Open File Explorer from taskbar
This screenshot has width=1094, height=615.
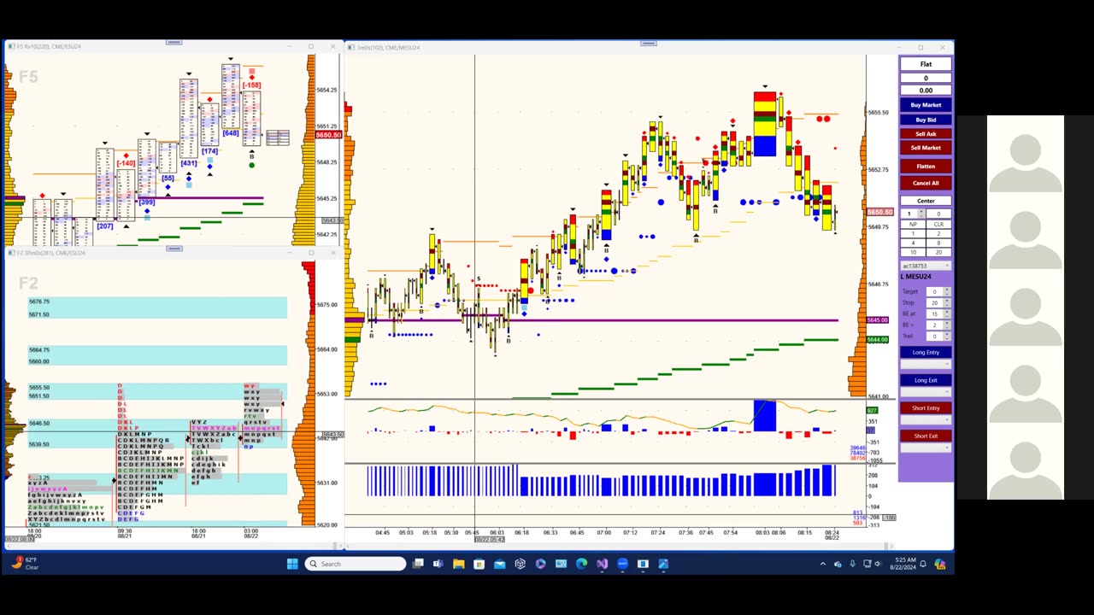click(458, 564)
